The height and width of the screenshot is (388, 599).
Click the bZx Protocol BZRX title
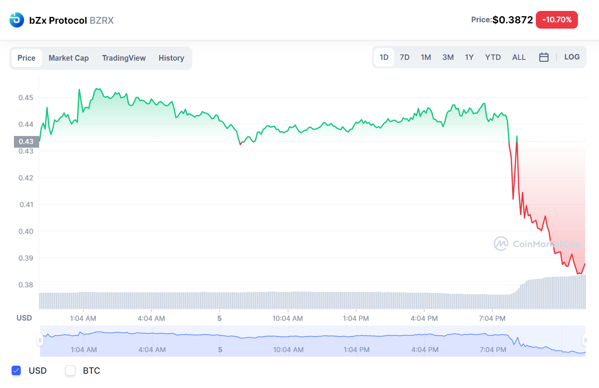coord(71,20)
